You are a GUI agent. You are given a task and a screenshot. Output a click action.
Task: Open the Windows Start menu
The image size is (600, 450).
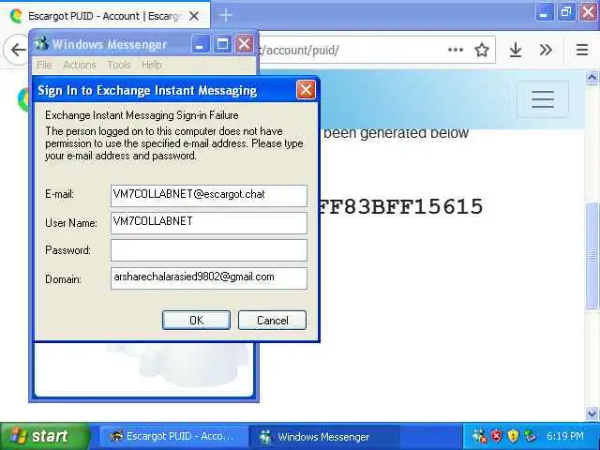tap(45, 436)
